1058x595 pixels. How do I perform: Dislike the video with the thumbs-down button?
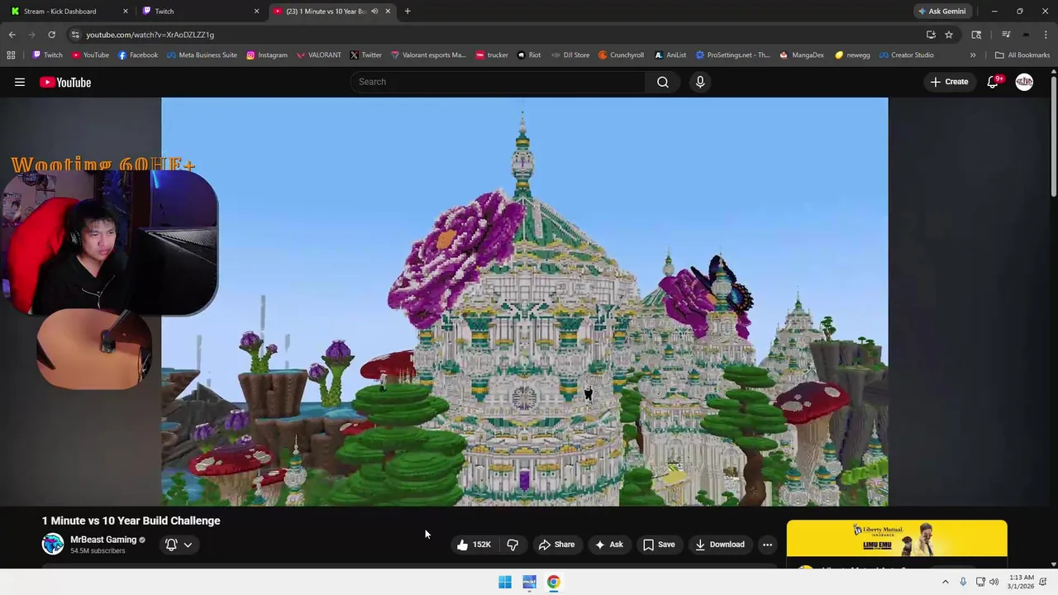(512, 545)
